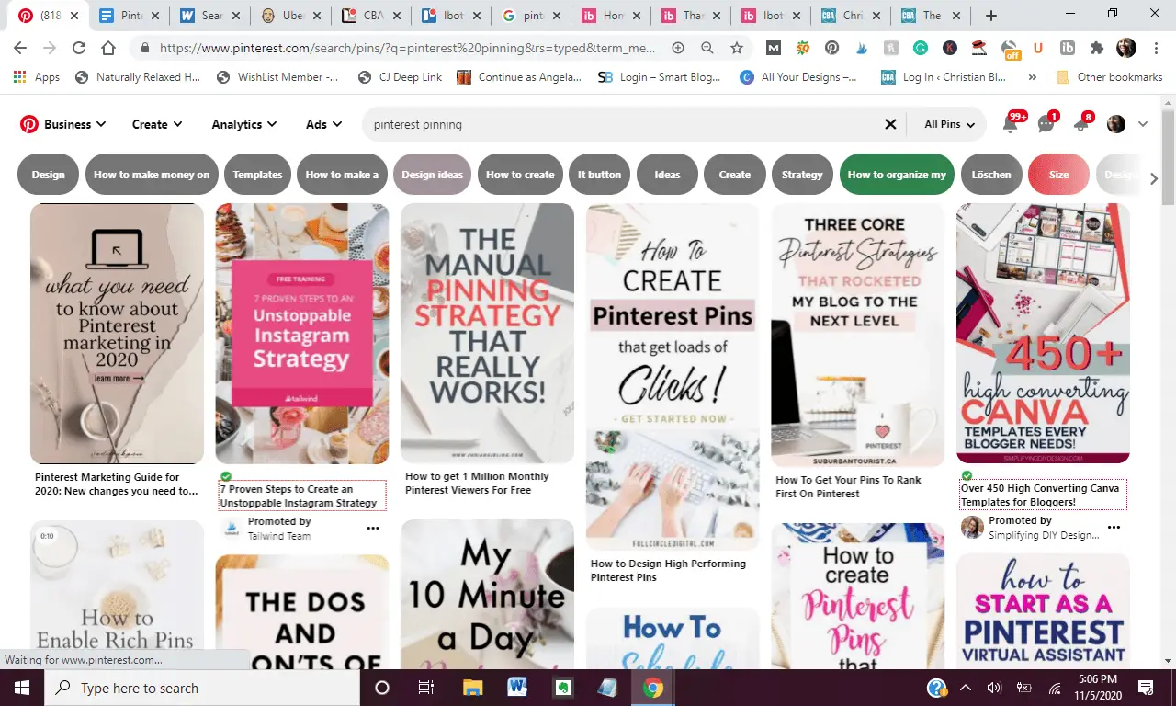Expand the Create dropdown menu

pyautogui.click(x=157, y=124)
